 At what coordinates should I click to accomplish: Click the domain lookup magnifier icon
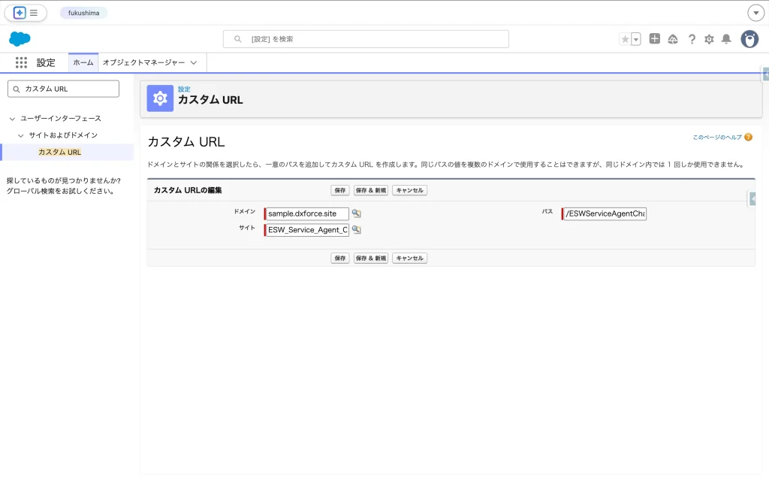tap(357, 213)
